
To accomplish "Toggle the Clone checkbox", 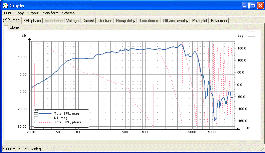I will (x=6, y=27).
